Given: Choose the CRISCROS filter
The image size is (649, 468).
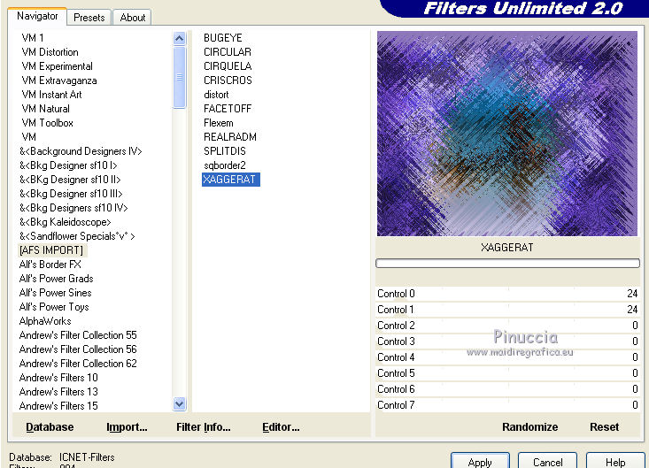Looking at the screenshot, I should 228,81.
